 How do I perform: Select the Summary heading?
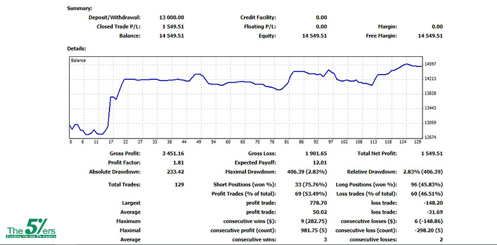79,9
